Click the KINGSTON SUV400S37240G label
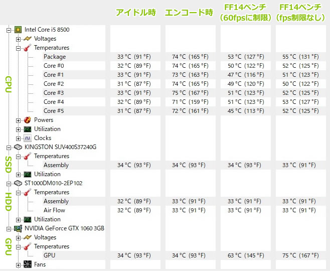 60,147
